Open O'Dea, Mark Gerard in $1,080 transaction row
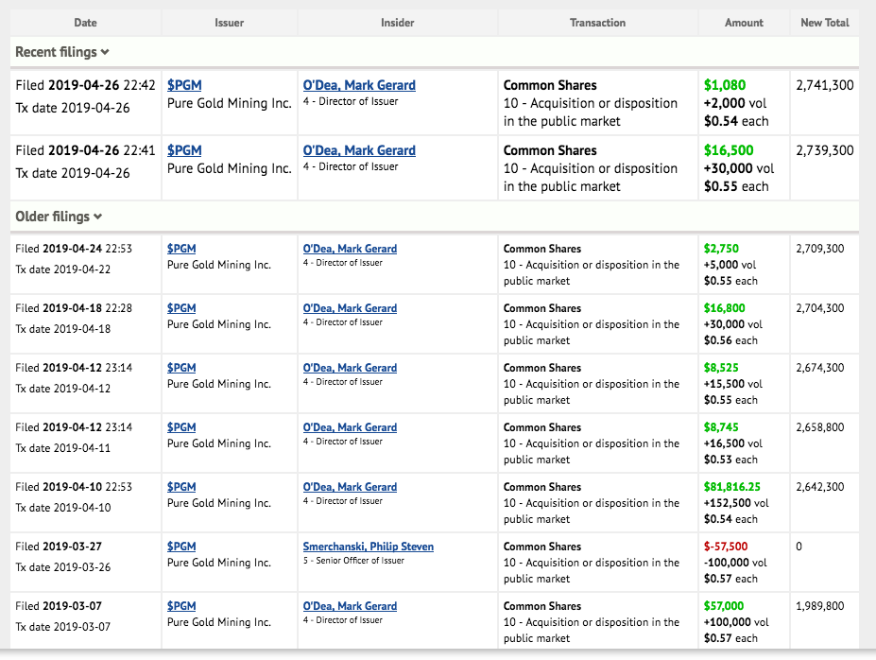The image size is (876, 660). 359,85
